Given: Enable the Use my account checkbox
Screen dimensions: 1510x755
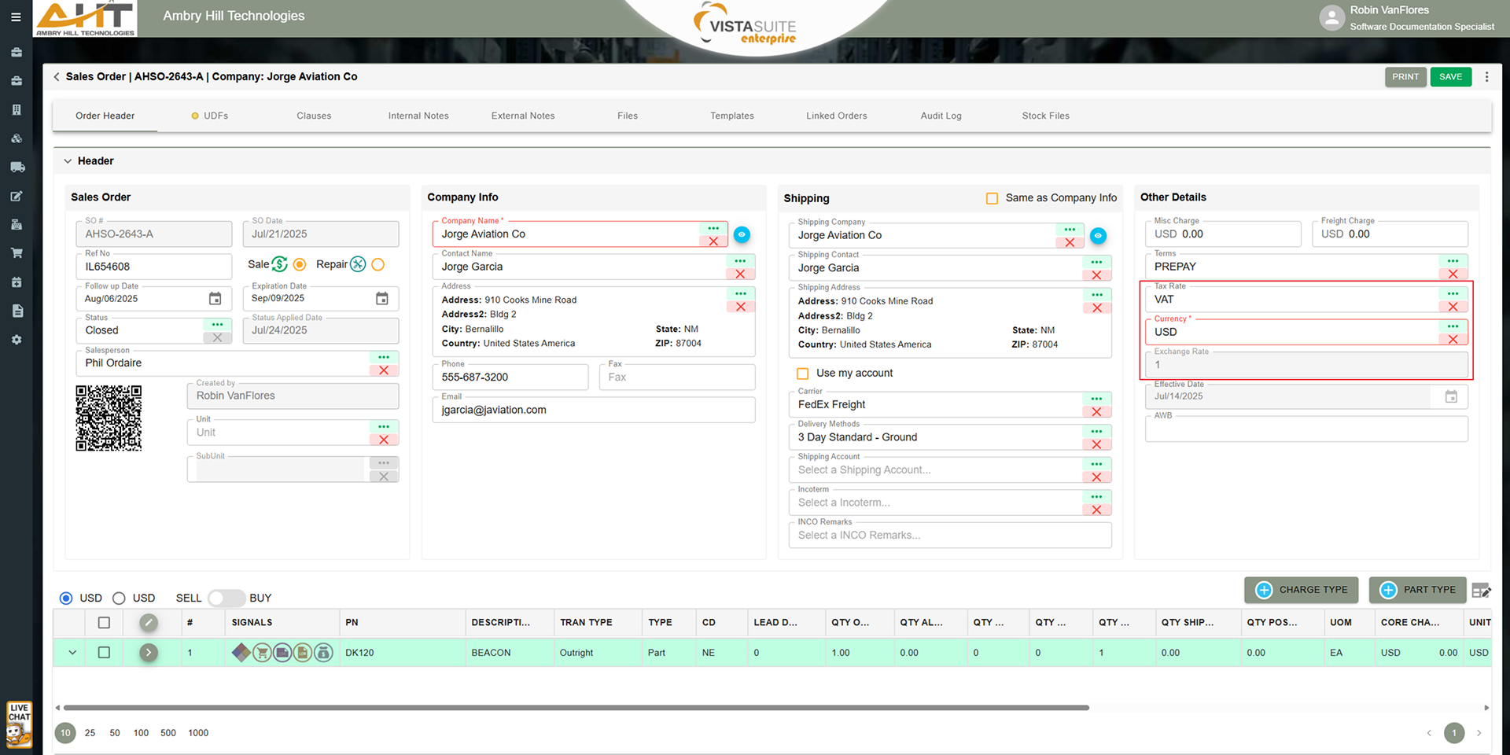Looking at the screenshot, I should pyautogui.click(x=803, y=374).
